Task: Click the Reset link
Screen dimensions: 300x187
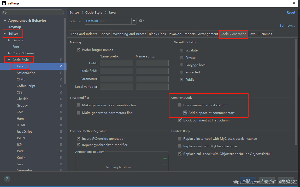Action: (291, 13)
